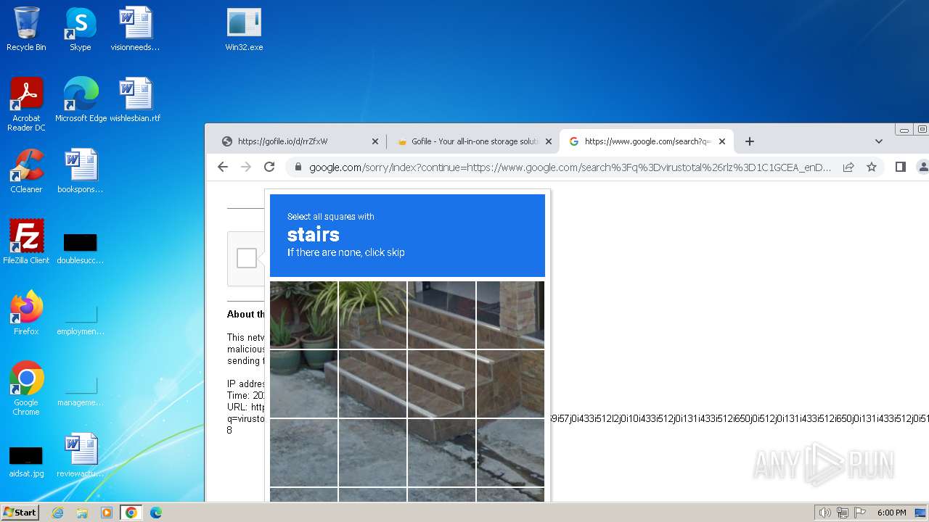
Task: Select third-row square with bottom stair step
Action: pyautogui.click(x=441, y=452)
